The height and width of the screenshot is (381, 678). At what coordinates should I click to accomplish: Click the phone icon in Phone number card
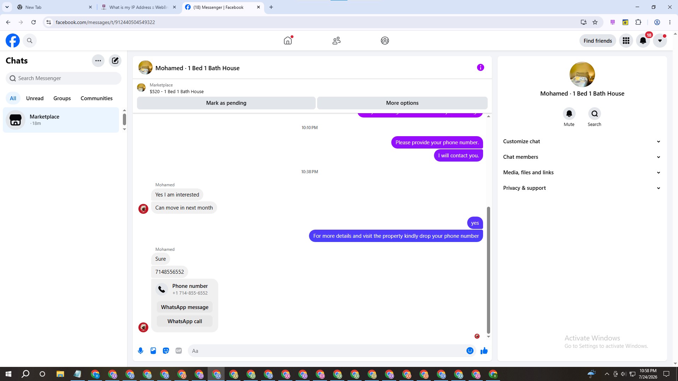coord(162,289)
